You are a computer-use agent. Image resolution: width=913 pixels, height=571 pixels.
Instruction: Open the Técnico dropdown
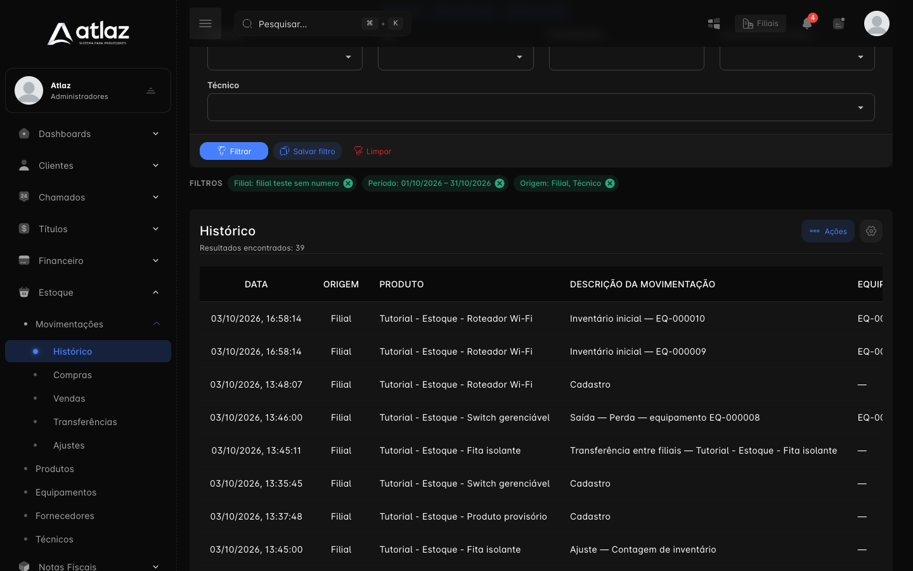(x=541, y=107)
